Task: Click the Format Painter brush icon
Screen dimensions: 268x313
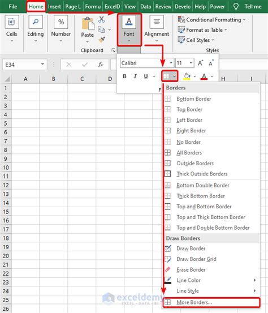Action: pyautogui.click(x=102, y=40)
